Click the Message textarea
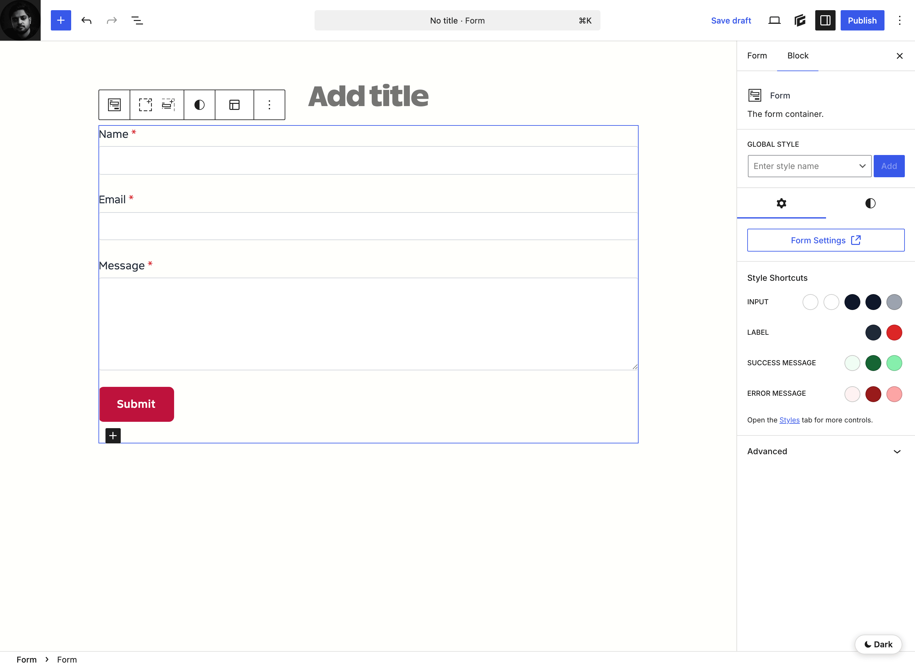915x667 pixels. [x=368, y=324]
